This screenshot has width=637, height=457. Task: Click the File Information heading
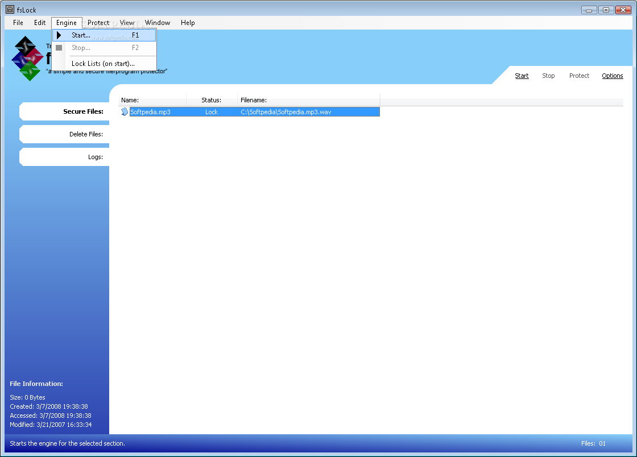tap(36, 384)
